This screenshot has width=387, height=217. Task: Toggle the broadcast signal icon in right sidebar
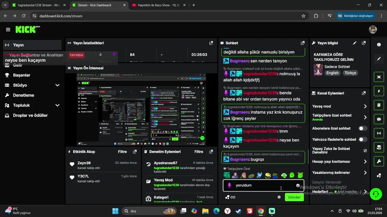point(379,133)
